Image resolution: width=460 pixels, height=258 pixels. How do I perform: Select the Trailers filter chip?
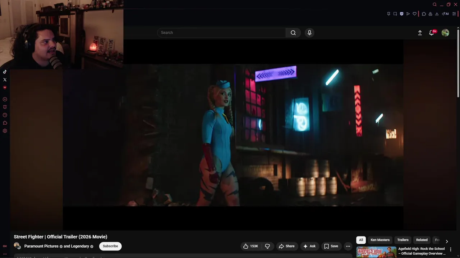403,240
